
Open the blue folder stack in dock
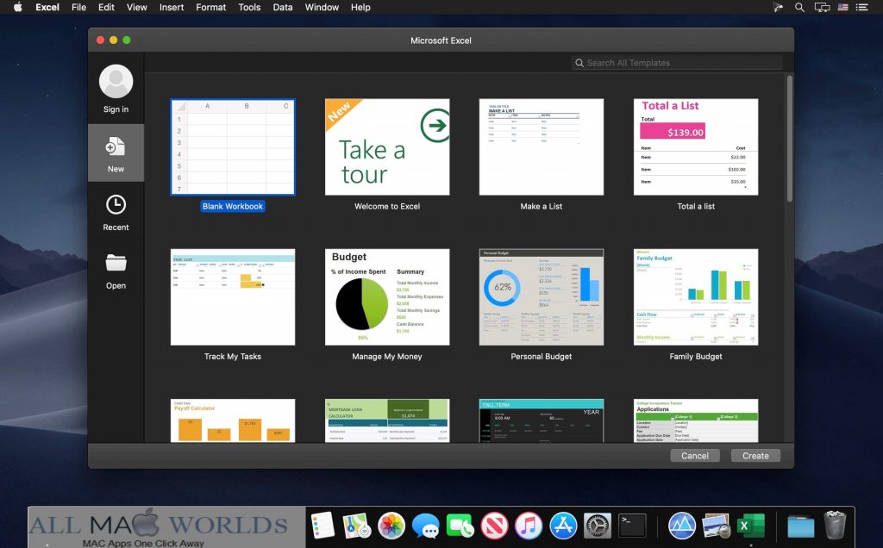[800, 526]
